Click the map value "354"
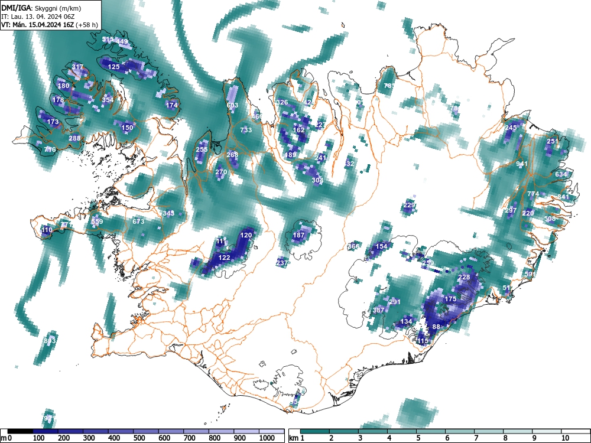 pyautogui.click(x=108, y=100)
